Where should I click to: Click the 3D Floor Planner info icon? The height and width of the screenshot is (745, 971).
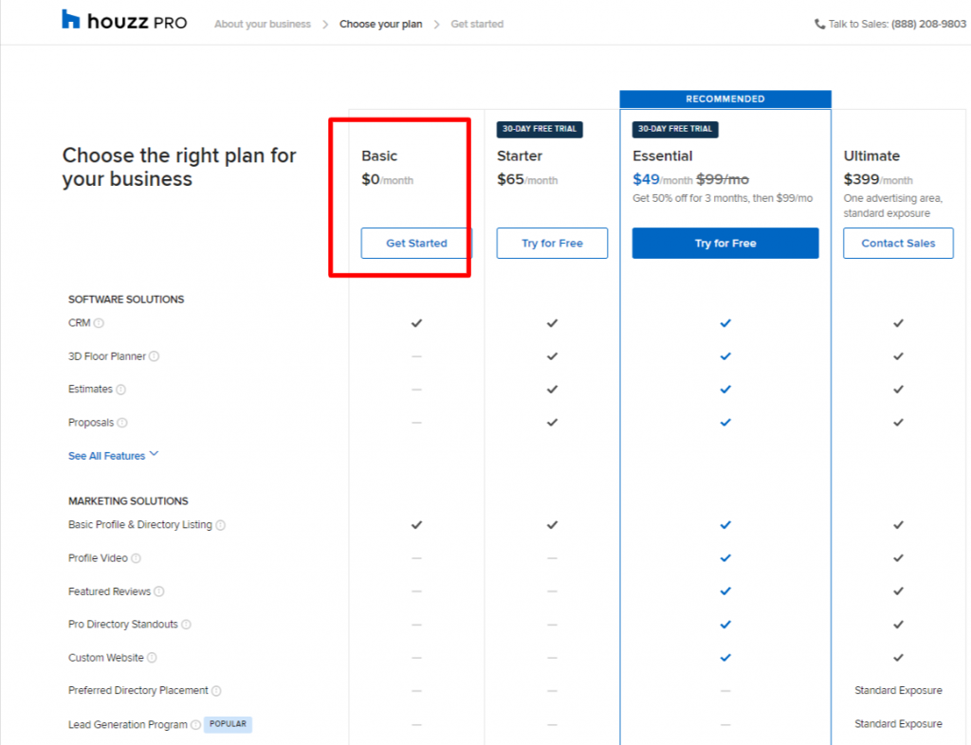[x=152, y=356]
